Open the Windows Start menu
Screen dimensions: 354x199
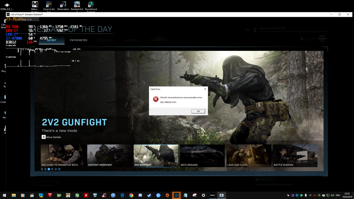click(x=4, y=195)
